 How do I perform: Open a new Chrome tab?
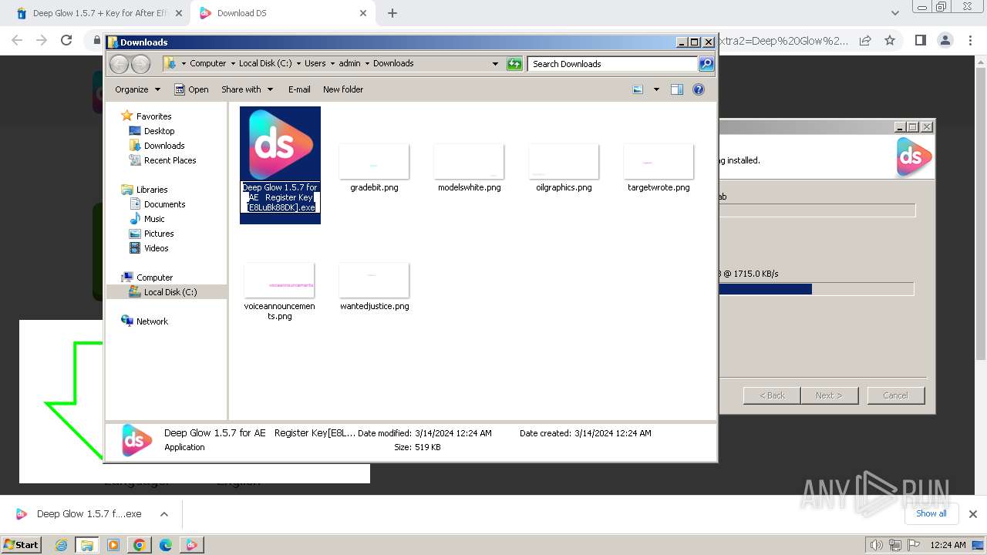click(392, 13)
